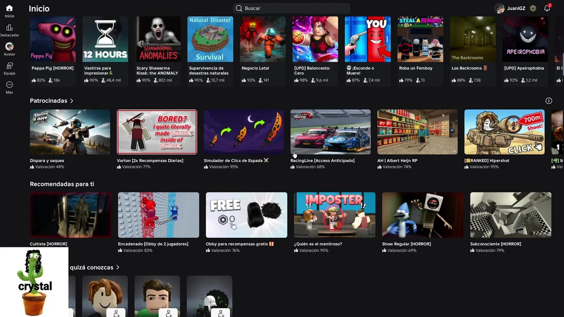Click 'Recomendadas para ti' heading
The height and width of the screenshot is (317, 564).
62,184
